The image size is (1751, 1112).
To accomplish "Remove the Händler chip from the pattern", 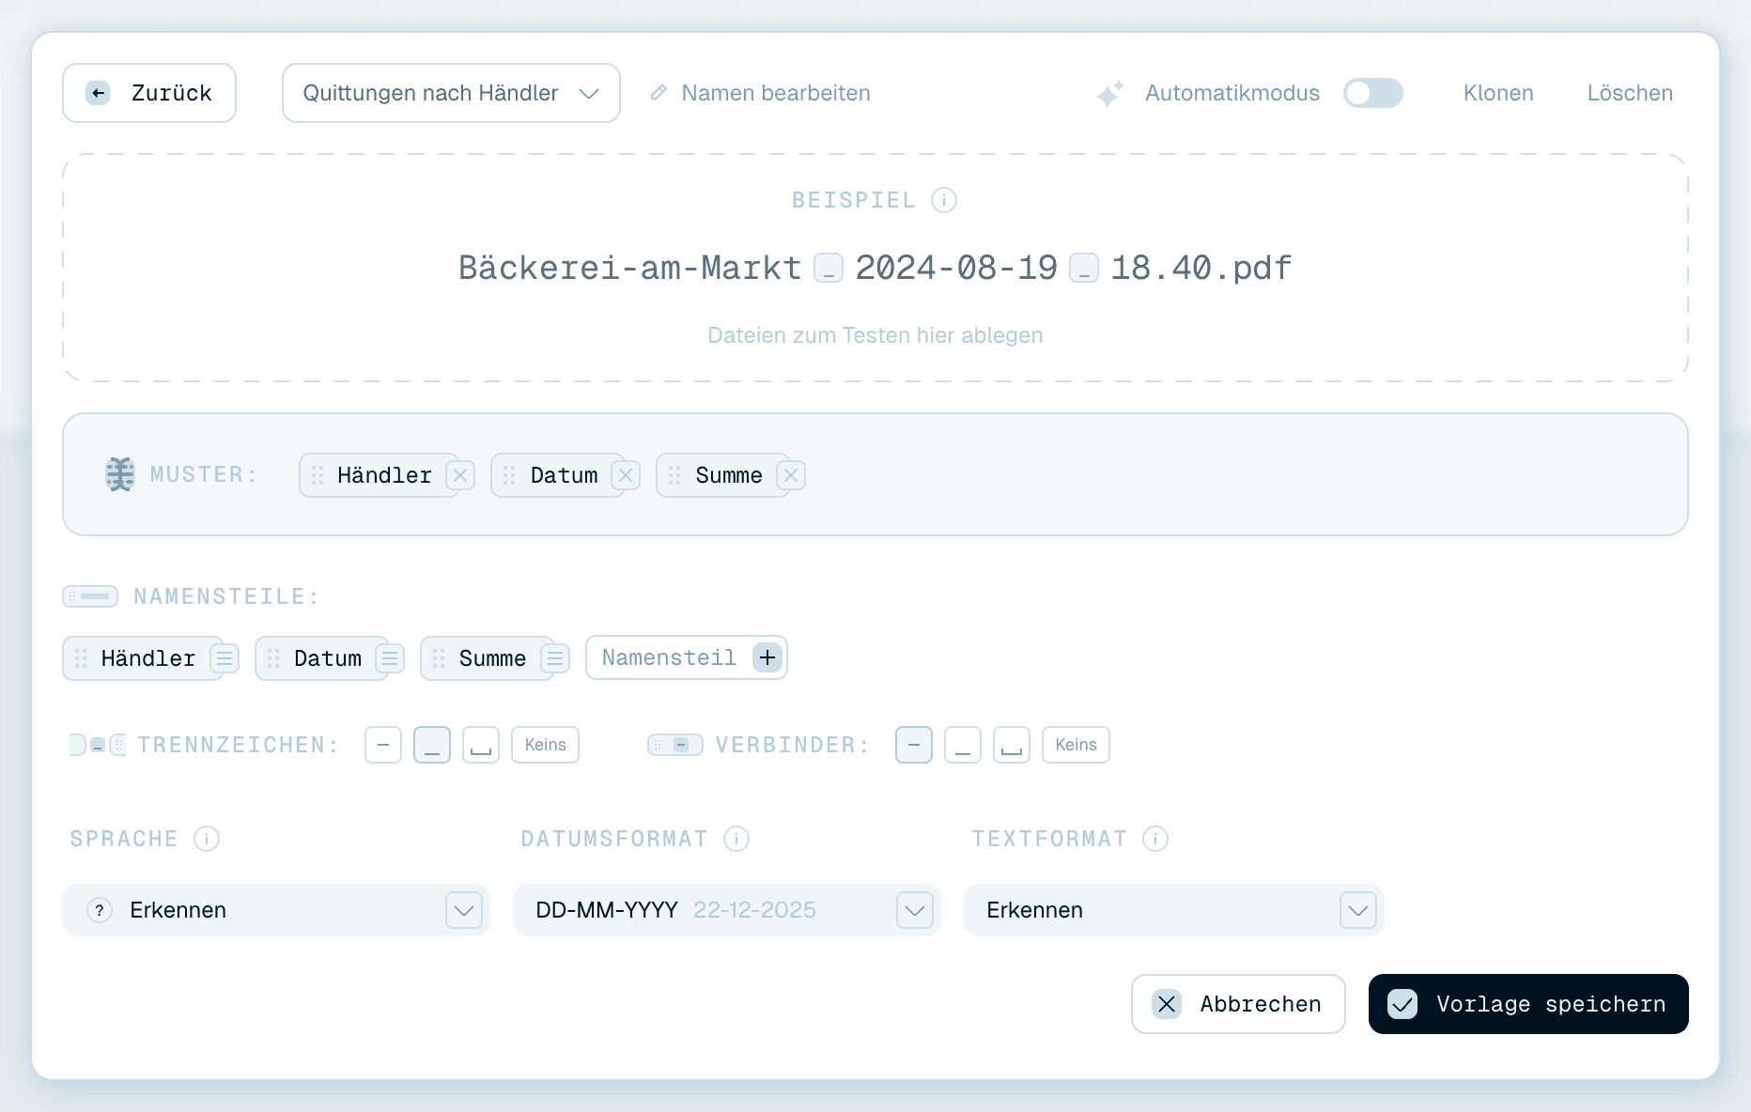I will (x=460, y=475).
